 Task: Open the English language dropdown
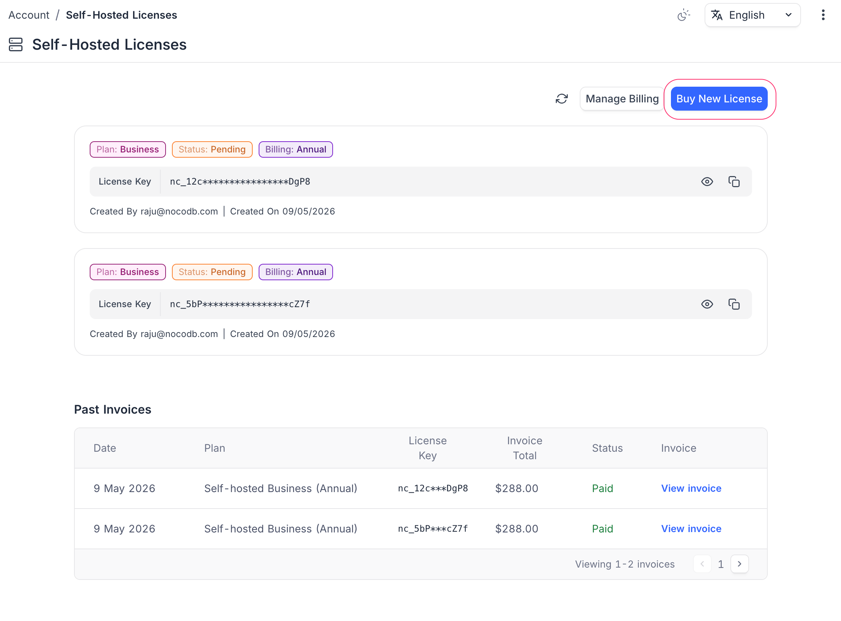coord(752,15)
